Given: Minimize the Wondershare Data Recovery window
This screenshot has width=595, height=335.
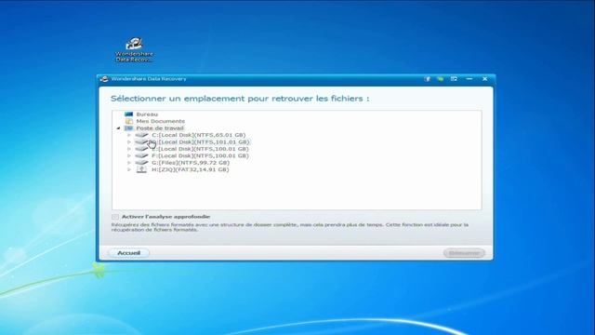Looking at the screenshot, I should [x=469, y=79].
